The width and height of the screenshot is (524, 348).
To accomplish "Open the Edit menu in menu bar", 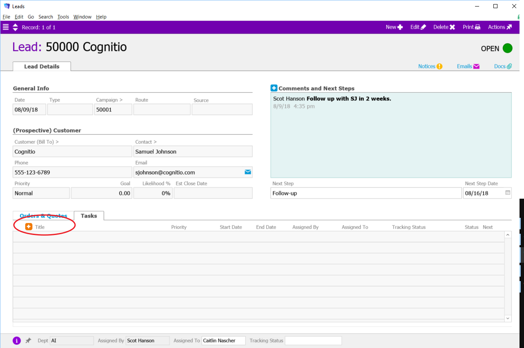I will pos(19,17).
